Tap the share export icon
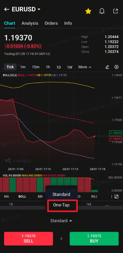 (x=116, y=11)
